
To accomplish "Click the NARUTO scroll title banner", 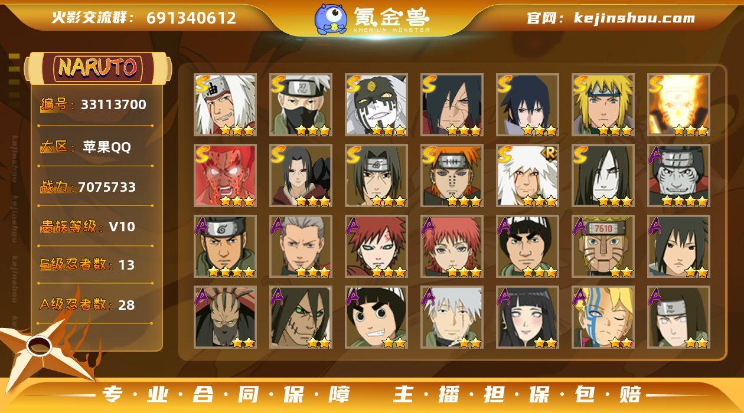I will pos(97,67).
